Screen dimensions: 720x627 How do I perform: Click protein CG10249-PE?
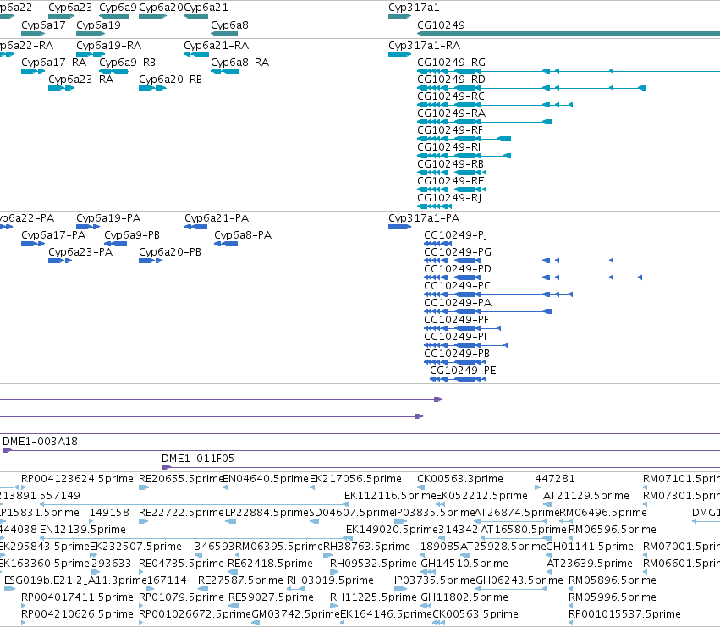pyautogui.click(x=463, y=371)
